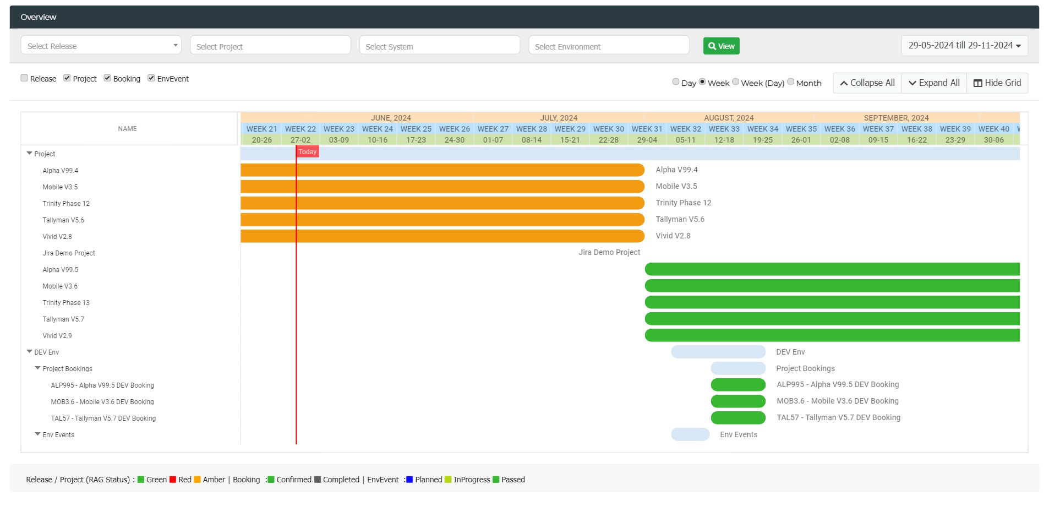Viewport: 1049px width, 506px height.
Task: Click the Red legend swatch
Action: click(173, 480)
